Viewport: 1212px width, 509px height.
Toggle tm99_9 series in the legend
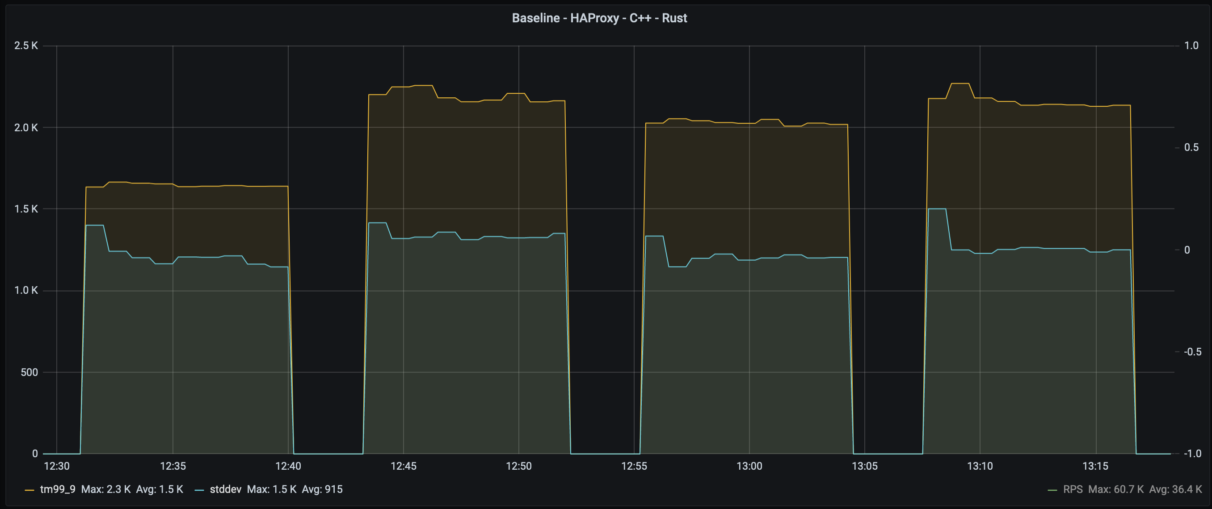click(57, 489)
